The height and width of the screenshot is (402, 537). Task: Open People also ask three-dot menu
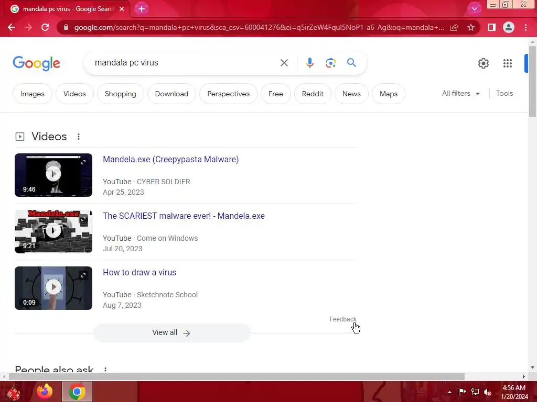pyautogui.click(x=105, y=370)
